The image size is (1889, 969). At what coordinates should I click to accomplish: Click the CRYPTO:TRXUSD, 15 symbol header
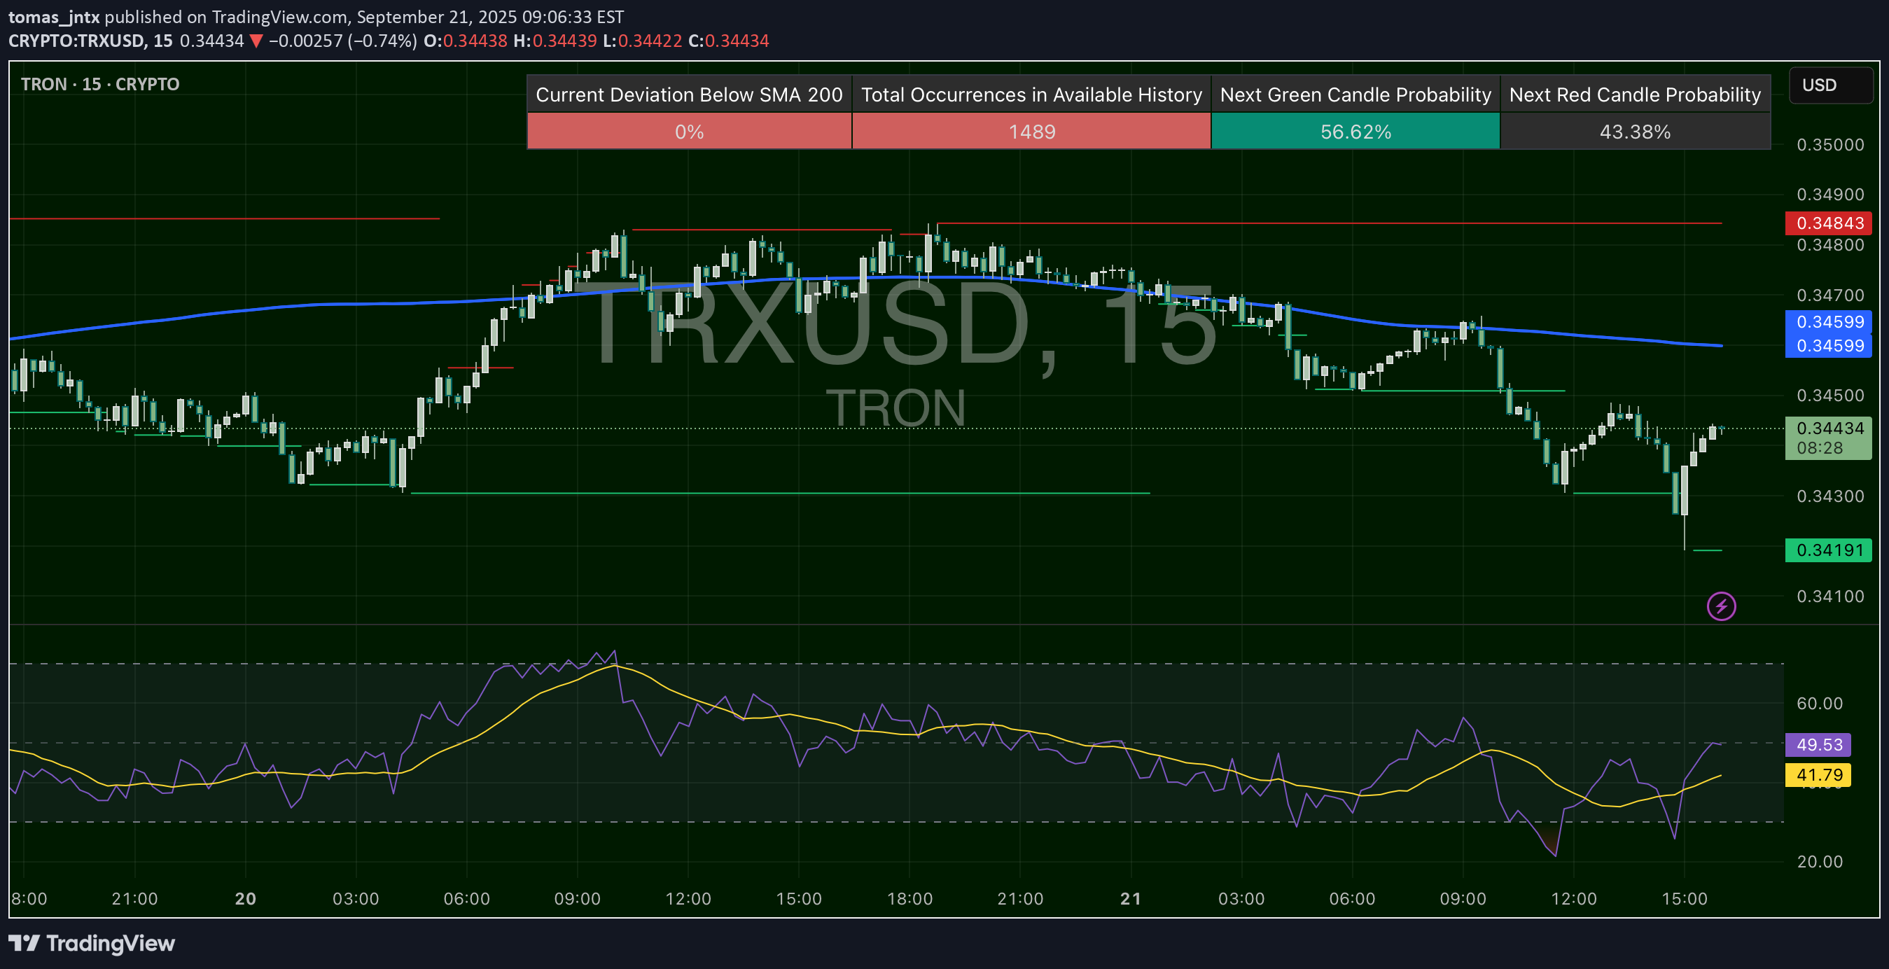coord(90,41)
